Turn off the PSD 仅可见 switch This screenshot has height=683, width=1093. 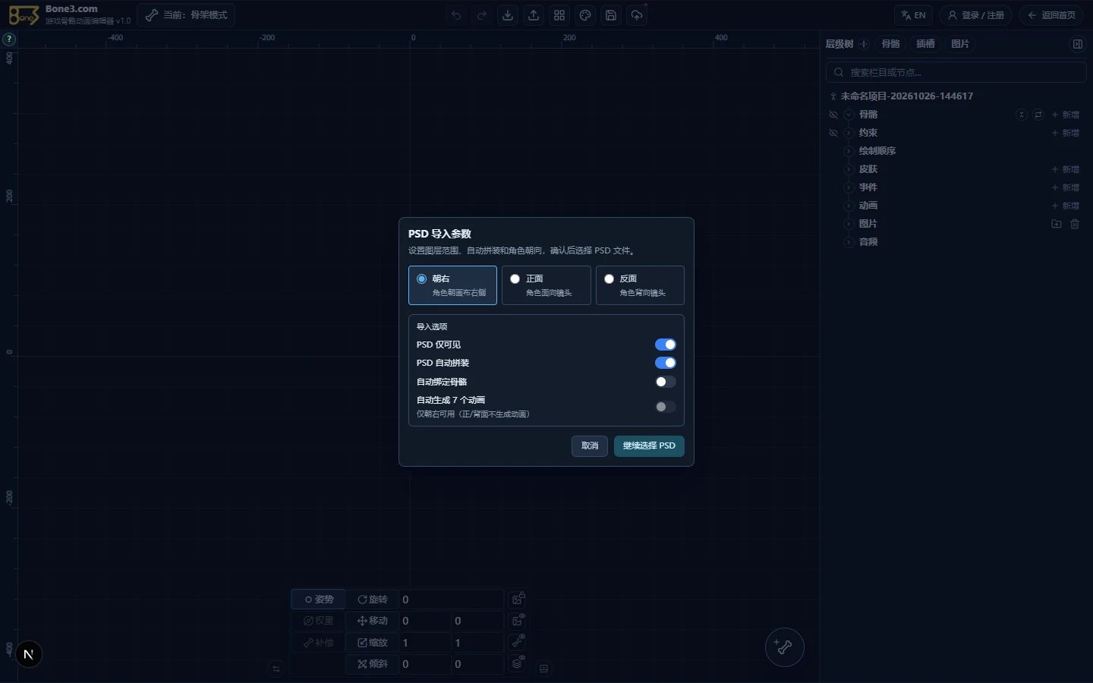click(x=666, y=345)
